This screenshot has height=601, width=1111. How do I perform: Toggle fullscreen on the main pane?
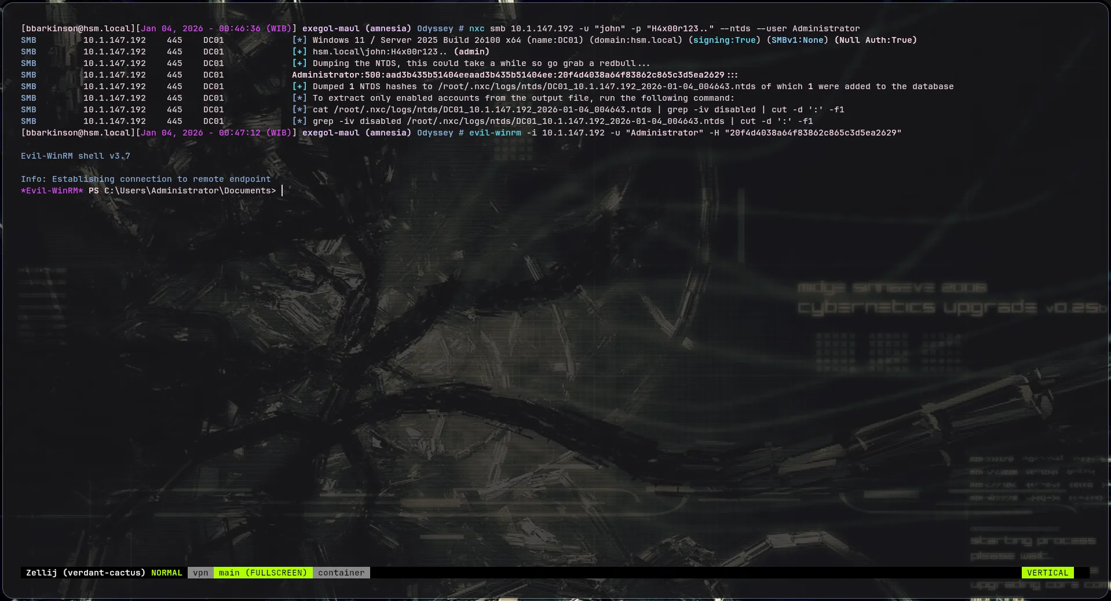click(x=263, y=573)
